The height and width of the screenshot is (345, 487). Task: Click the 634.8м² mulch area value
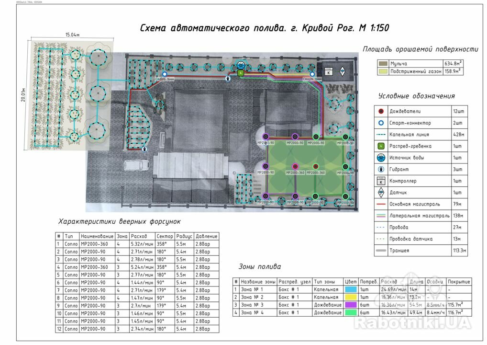coord(453,63)
